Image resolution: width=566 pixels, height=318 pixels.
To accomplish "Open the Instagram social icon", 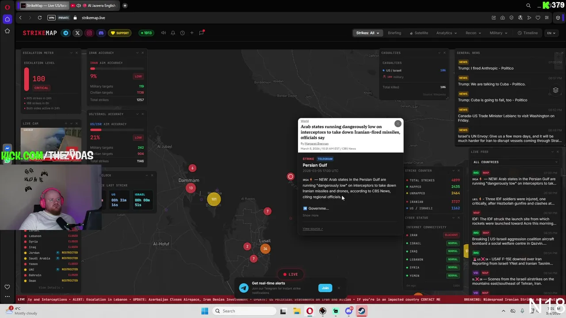I will coord(89,33).
